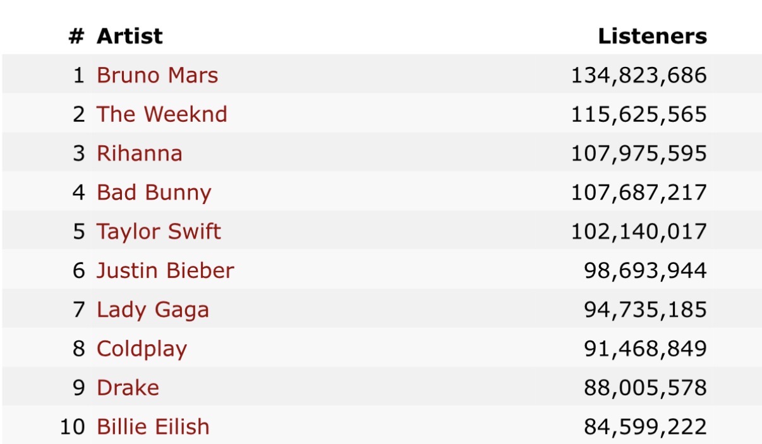762x444 pixels.
Task: Open the Drake artist link
Action: (128, 388)
